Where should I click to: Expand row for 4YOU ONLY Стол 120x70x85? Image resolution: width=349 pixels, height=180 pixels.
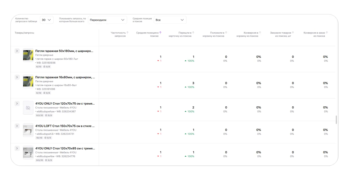[17, 148]
